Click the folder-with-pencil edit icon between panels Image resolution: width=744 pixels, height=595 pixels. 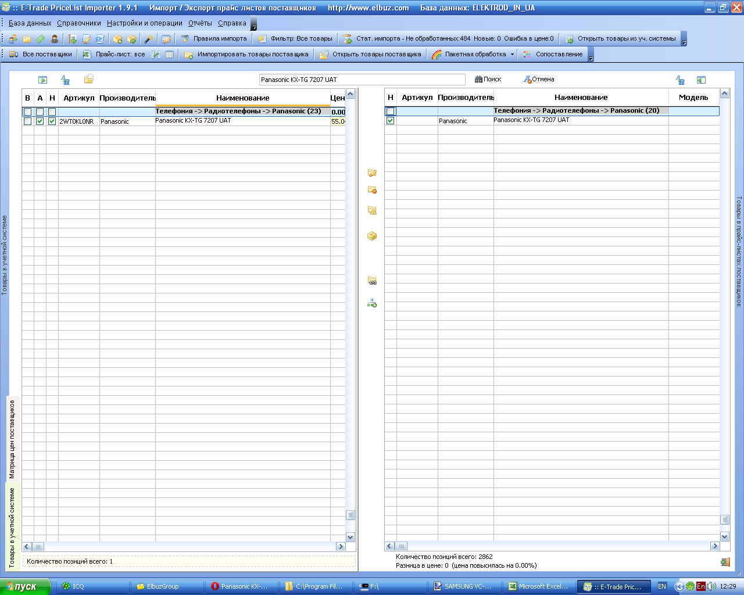tap(372, 173)
